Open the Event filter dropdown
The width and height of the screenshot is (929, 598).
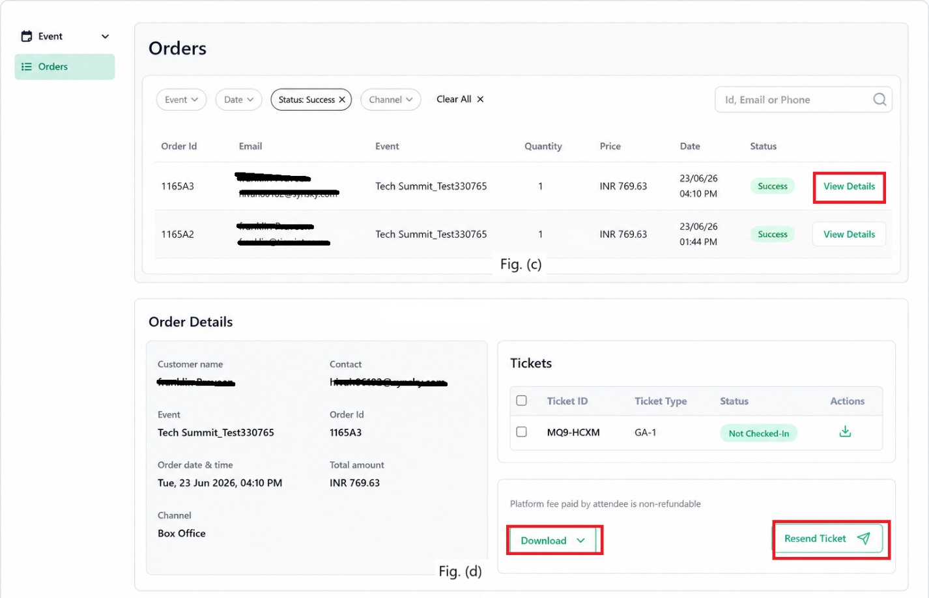tap(181, 100)
